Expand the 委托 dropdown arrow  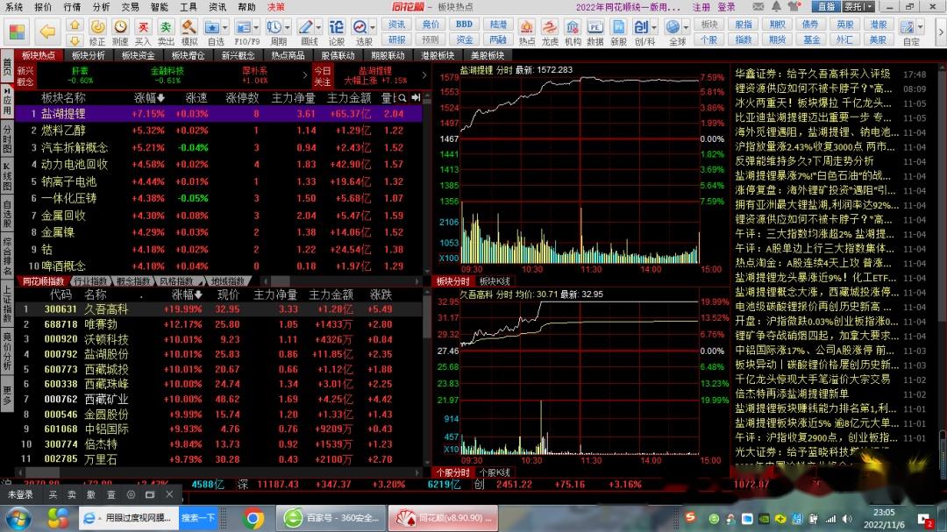click(869, 7)
